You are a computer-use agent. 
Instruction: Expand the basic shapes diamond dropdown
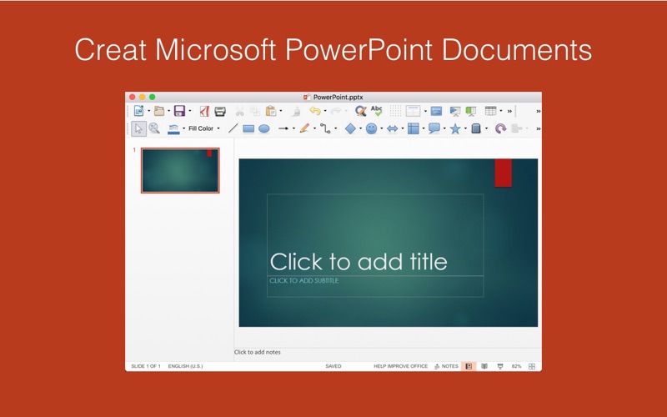pos(361,128)
